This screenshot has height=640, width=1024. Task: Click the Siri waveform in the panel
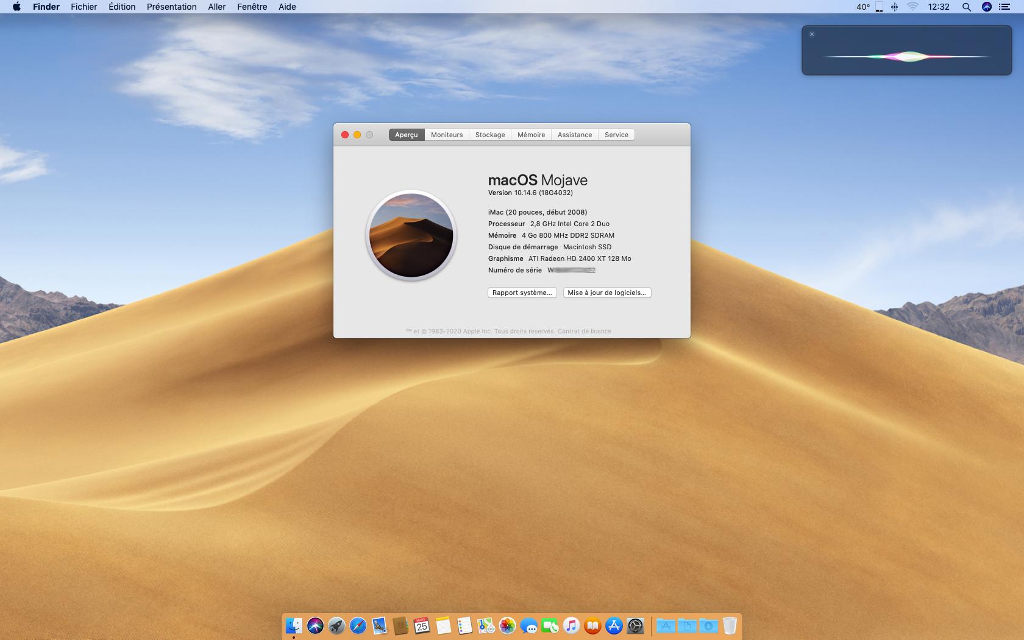coord(907,57)
